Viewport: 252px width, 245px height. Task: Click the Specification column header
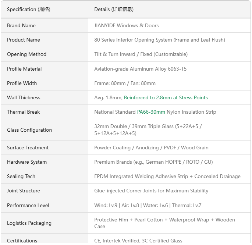pos(29,9)
